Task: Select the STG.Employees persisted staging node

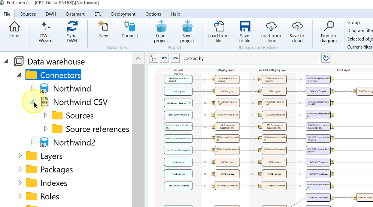Action: [x=274, y=174]
